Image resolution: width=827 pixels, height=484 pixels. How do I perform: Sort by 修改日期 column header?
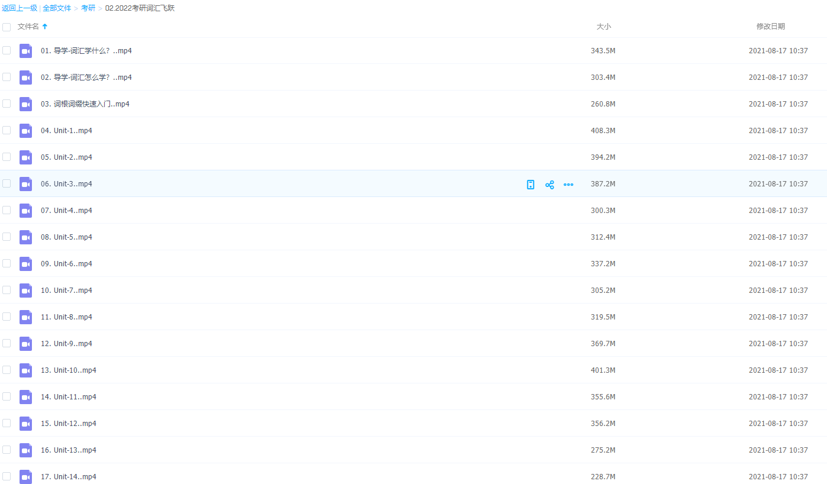pyautogui.click(x=770, y=27)
